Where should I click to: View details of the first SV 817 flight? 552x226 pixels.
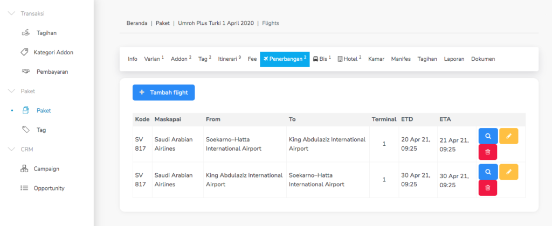click(x=488, y=136)
